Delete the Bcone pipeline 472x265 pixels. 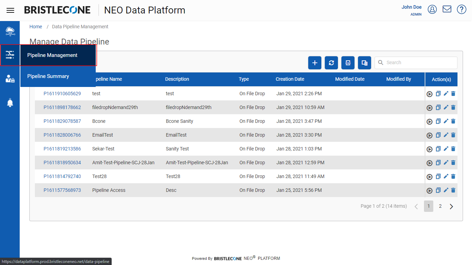pos(453,121)
